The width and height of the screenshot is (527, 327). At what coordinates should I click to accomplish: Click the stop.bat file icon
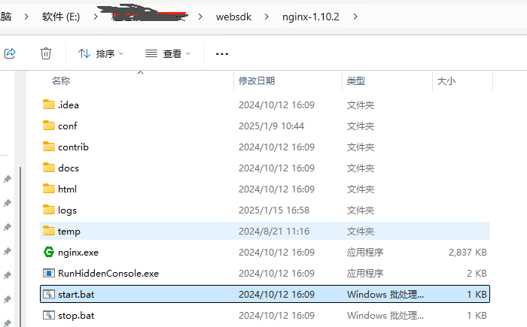coord(49,315)
